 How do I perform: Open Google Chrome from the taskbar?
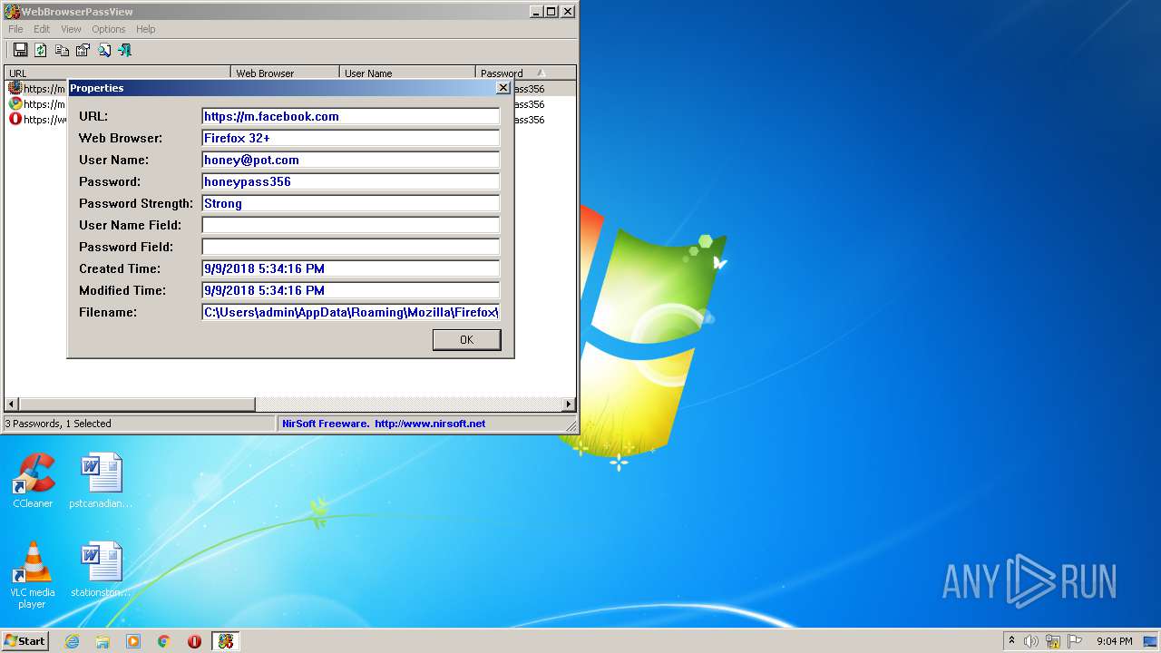[x=164, y=641]
